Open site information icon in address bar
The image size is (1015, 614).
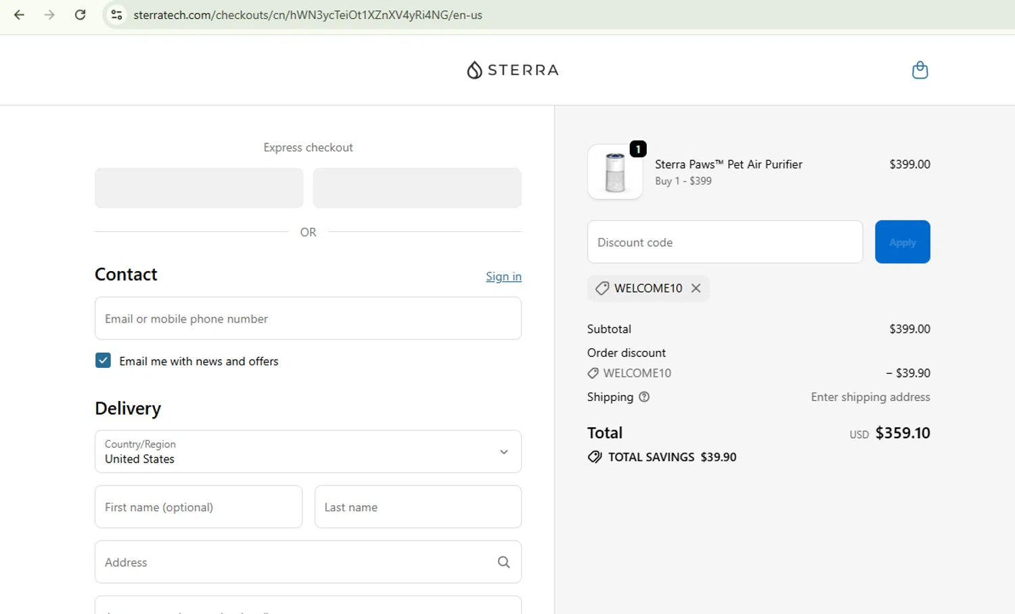point(116,15)
